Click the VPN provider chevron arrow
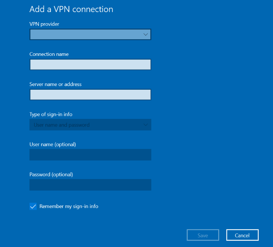This screenshot has height=247, width=273. [x=146, y=35]
